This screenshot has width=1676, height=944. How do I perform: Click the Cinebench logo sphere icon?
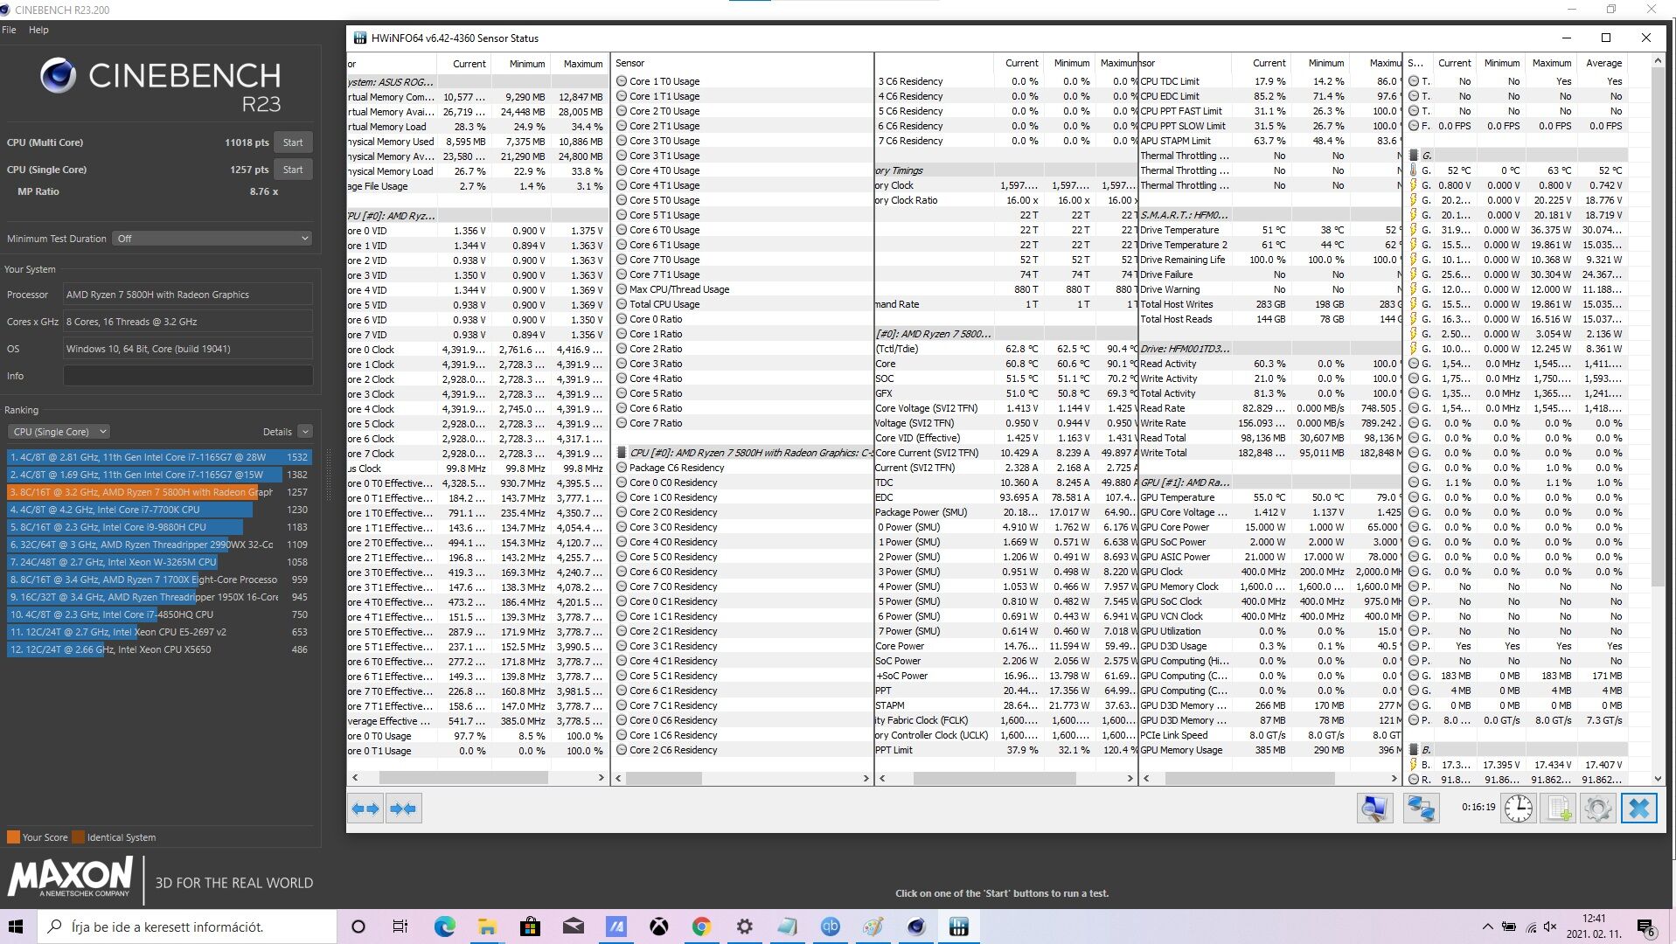click(x=59, y=76)
